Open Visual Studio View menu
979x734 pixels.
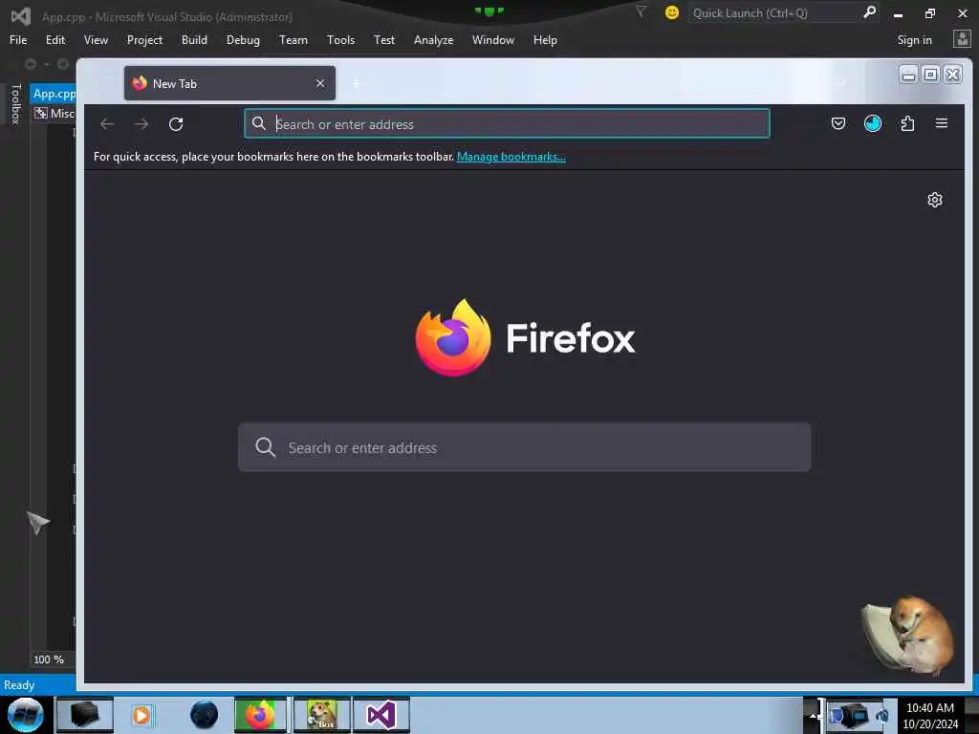96,40
